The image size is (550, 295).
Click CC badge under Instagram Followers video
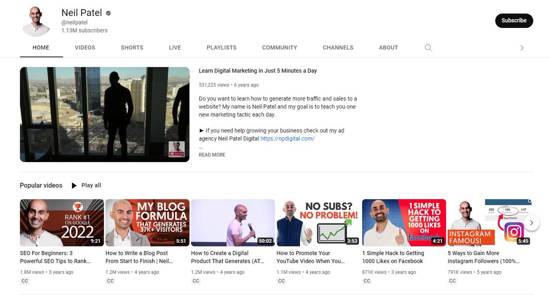point(452,281)
